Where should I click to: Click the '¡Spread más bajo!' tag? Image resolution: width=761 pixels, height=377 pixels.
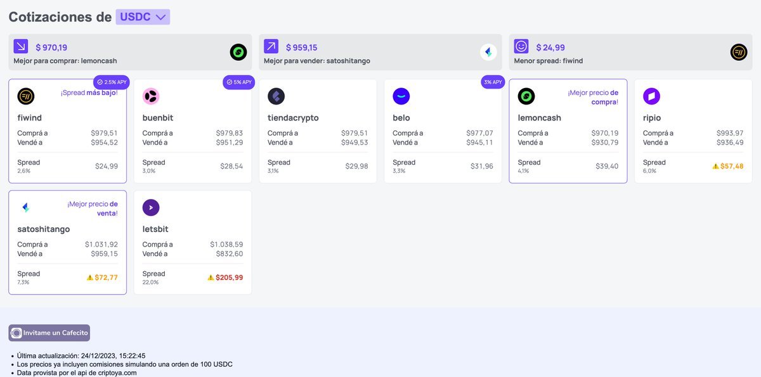[x=89, y=93]
